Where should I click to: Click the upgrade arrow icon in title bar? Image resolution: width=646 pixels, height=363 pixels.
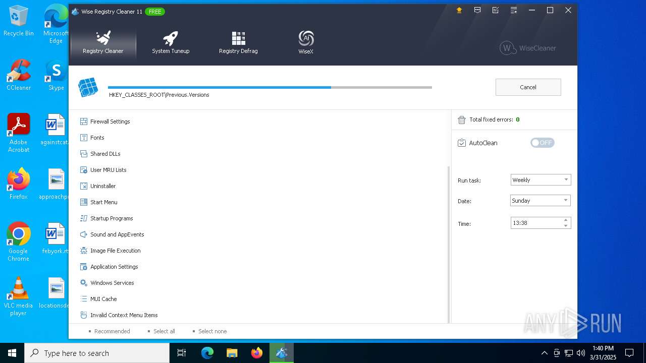[x=459, y=10]
